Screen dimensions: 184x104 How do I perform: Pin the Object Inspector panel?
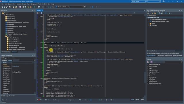[x=32, y=55]
